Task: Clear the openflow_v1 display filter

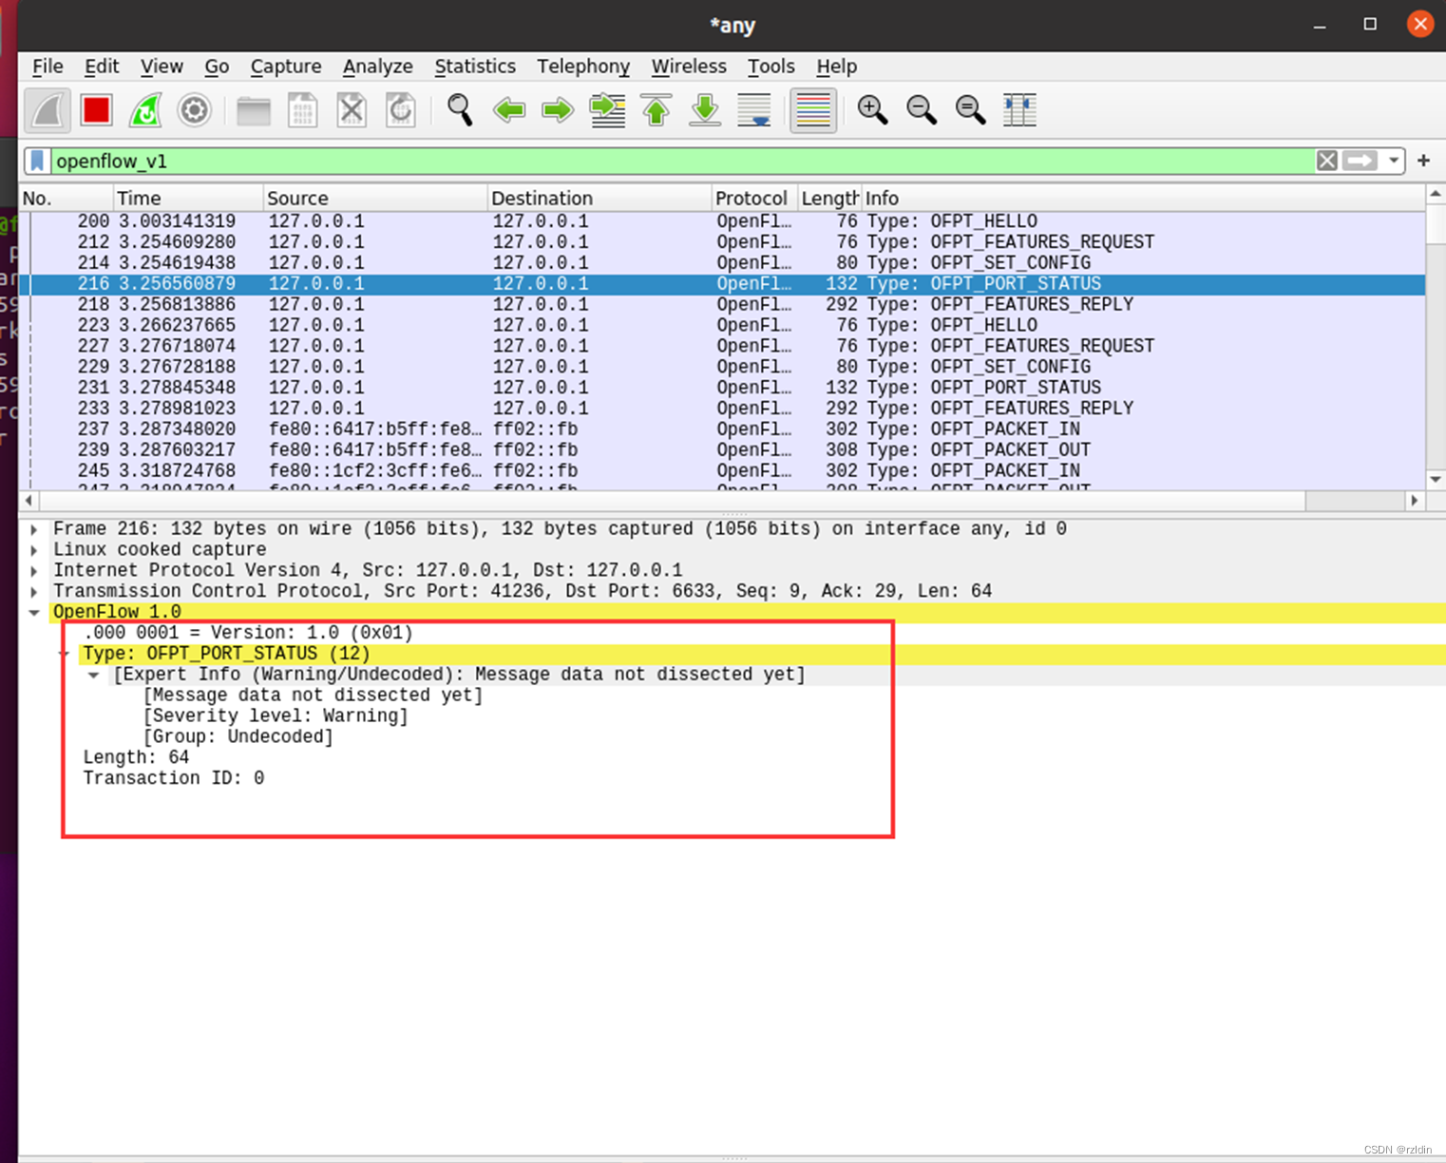Action: coord(1326,161)
